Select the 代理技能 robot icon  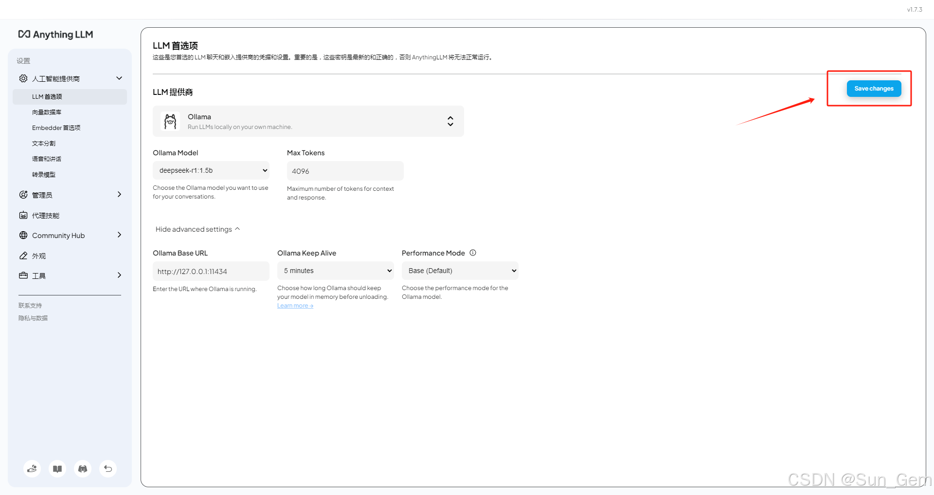tap(23, 215)
